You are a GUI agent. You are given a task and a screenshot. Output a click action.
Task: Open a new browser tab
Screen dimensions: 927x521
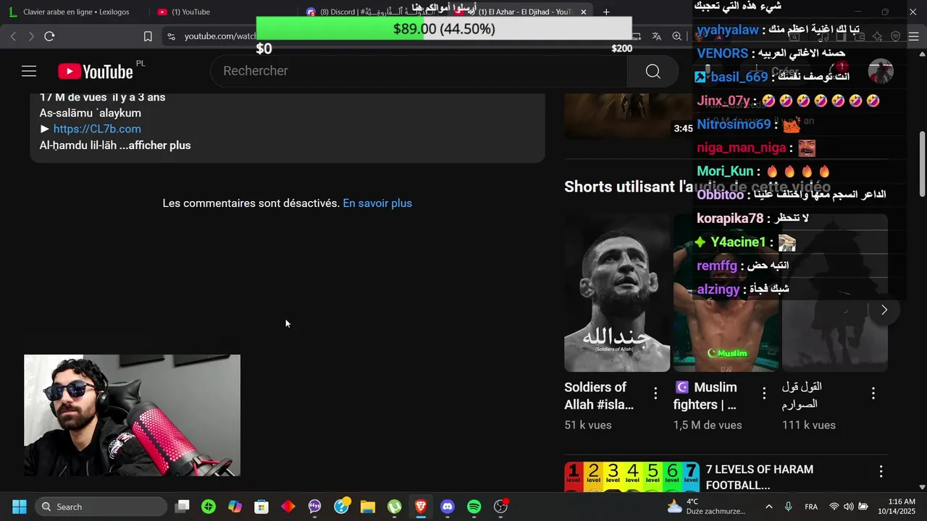click(x=606, y=12)
